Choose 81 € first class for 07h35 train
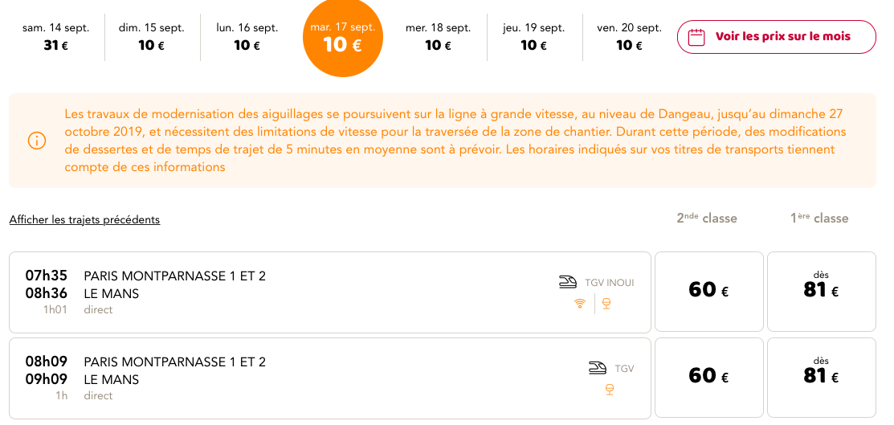This screenshot has height=425, width=894. pyautogui.click(x=822, y=292)
